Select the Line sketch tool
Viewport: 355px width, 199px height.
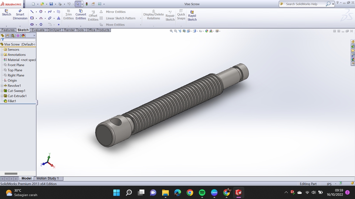(x=32, y=11)
